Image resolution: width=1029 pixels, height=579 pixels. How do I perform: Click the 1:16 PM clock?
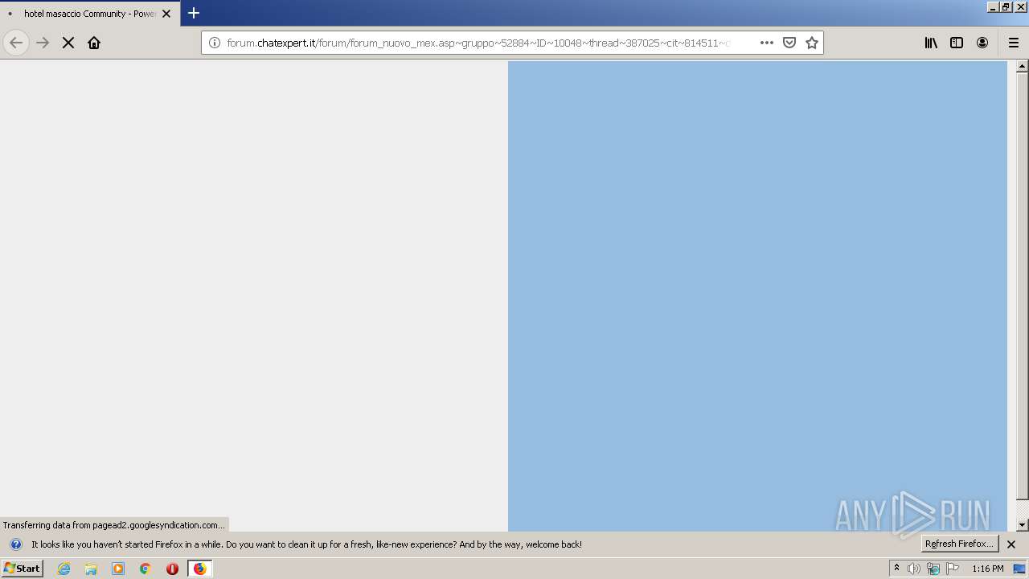point(987,569)
